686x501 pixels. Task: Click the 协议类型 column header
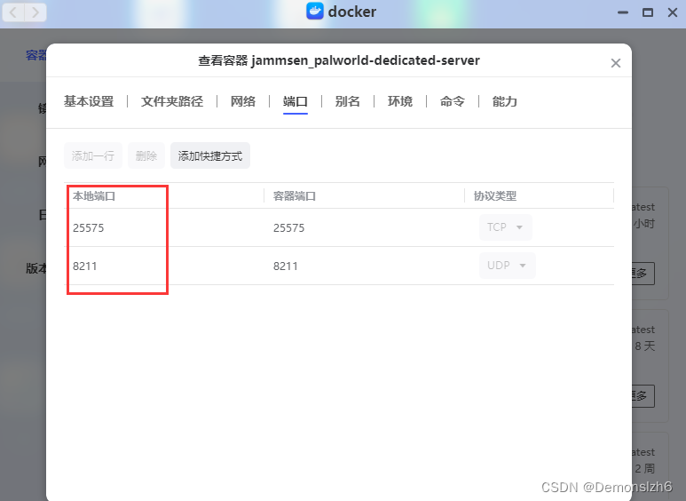point(495,195)
